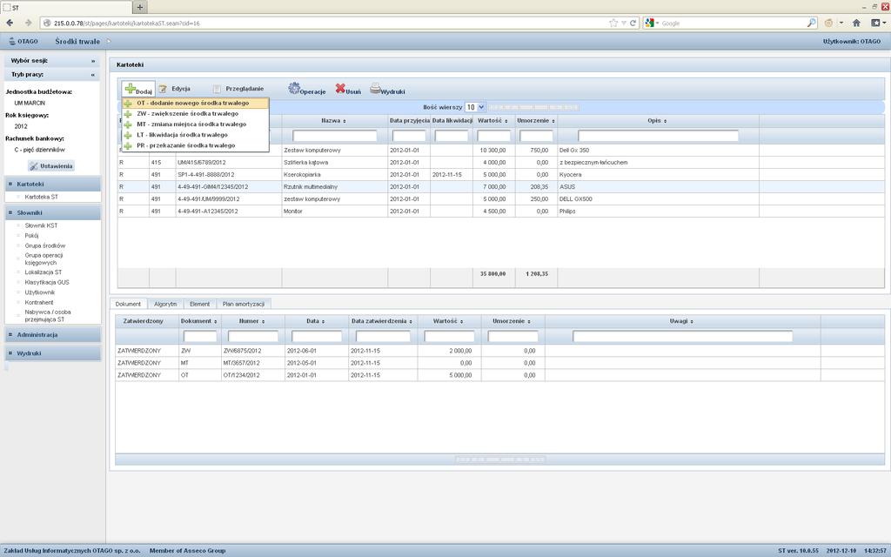The image size is (891, 557).
Task: Sort documents by Data zatwierdzenia column
Action: coord(381,321)
